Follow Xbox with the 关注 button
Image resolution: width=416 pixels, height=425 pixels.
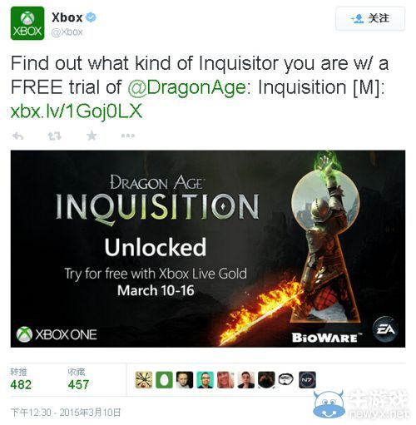(370, 19)
